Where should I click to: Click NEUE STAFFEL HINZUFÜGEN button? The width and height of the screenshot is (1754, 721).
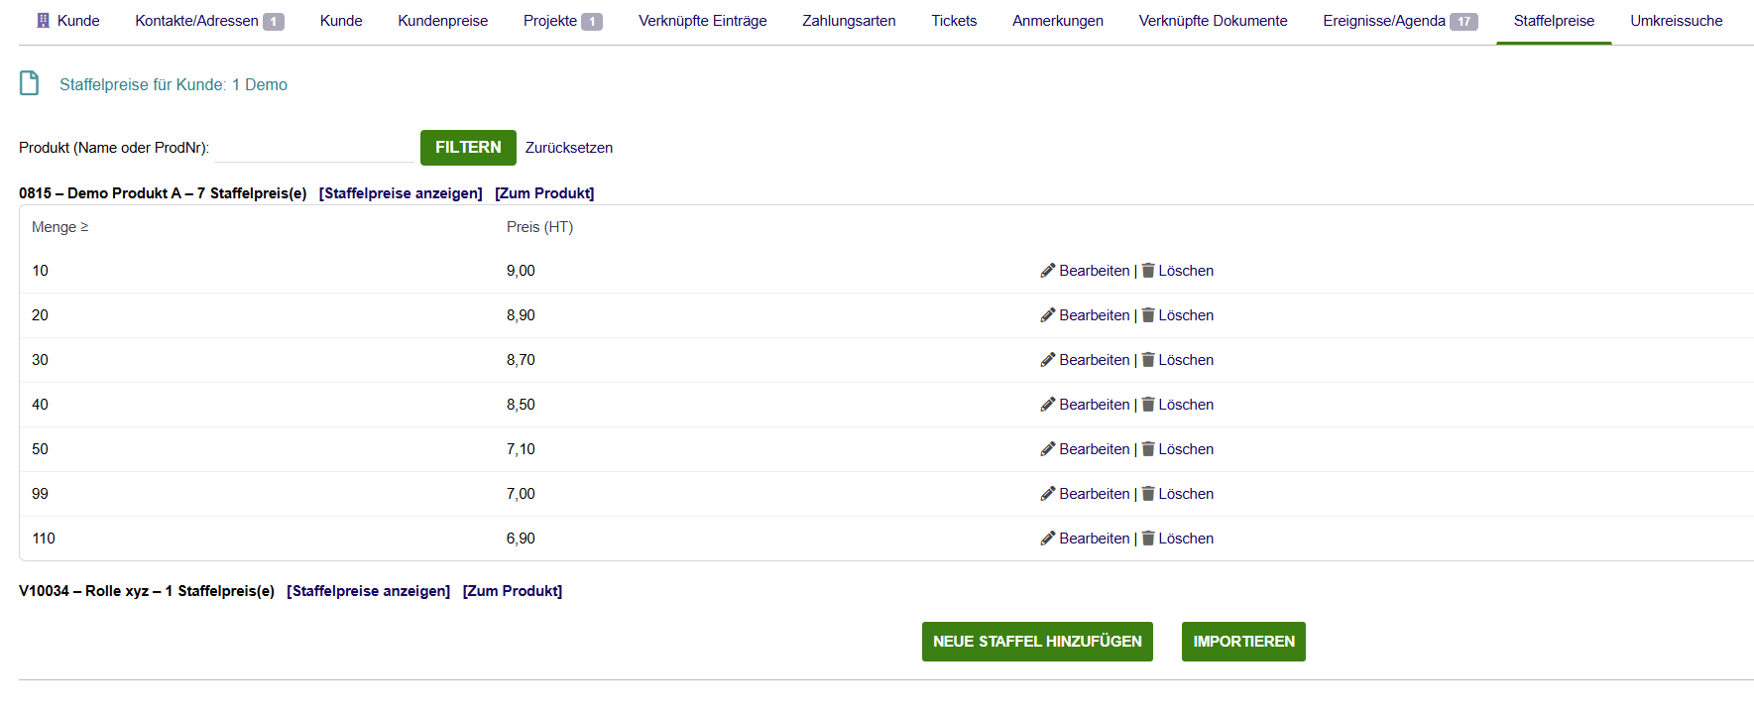click(x=1037, y=642)
